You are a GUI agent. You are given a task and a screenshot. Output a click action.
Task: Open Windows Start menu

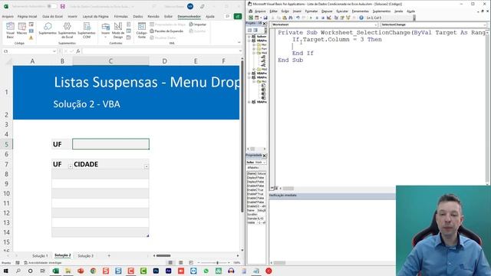click(x=5, y=271)
